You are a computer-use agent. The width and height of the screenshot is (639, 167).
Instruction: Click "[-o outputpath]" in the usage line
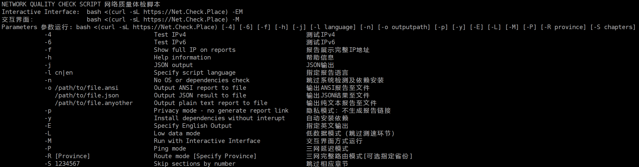pyautogui.click(x=404, y=27)
